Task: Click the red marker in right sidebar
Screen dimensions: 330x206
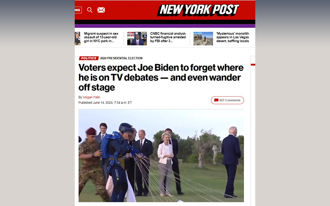Action: point(253,65)
